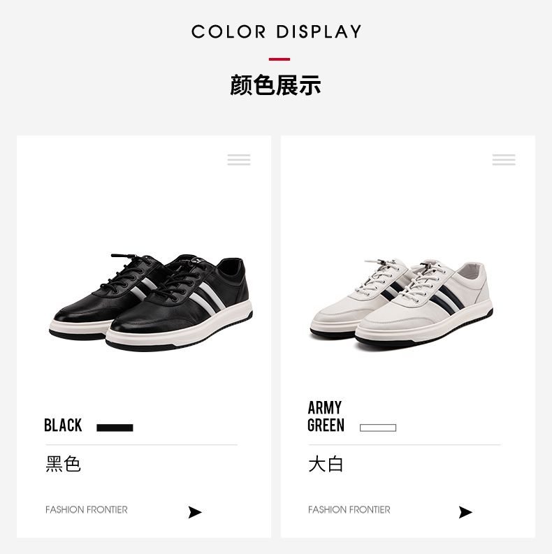This screenshot has width=552, height=554.
Task: Click the 颜色展示 title text
Action: (275, 85)
